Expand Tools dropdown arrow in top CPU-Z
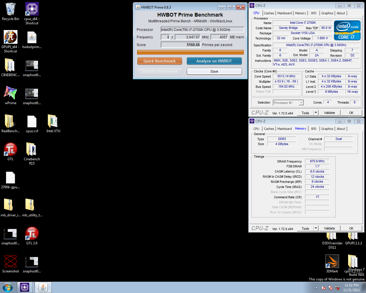This screenshot has width=366, height=293. (316, 113)
